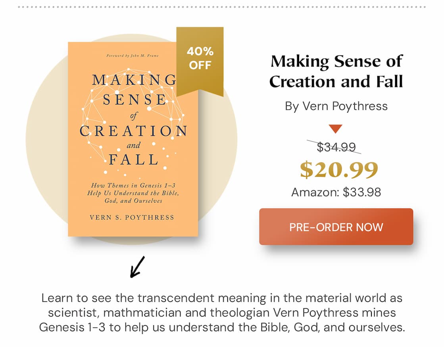Click the crossed-out $34.99 original price
Viewport: 444px width, 347px height.
point(336,147)
